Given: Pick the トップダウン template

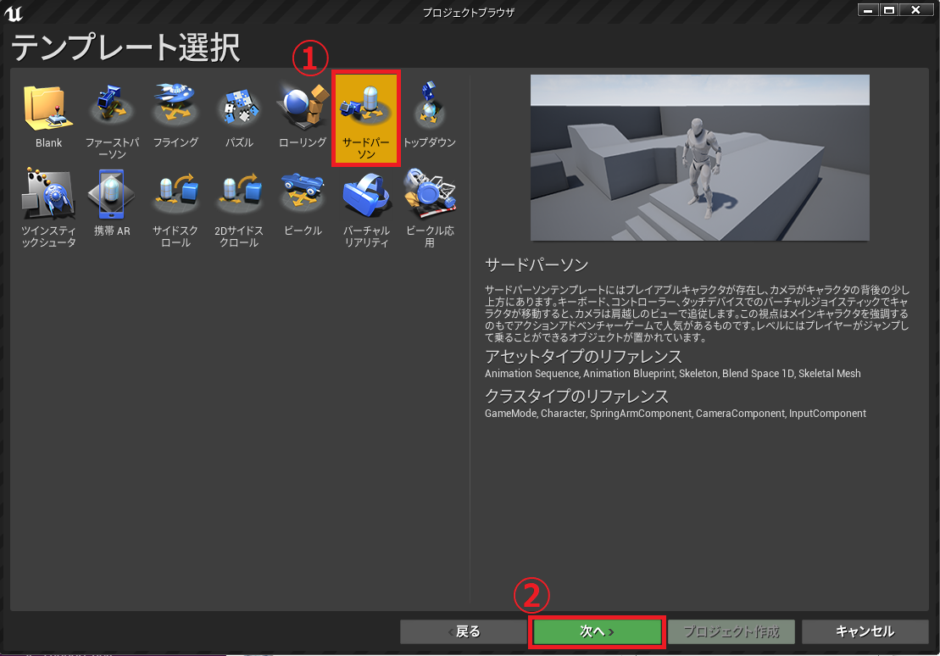Looking at the screenshot, I should point(430,119).
